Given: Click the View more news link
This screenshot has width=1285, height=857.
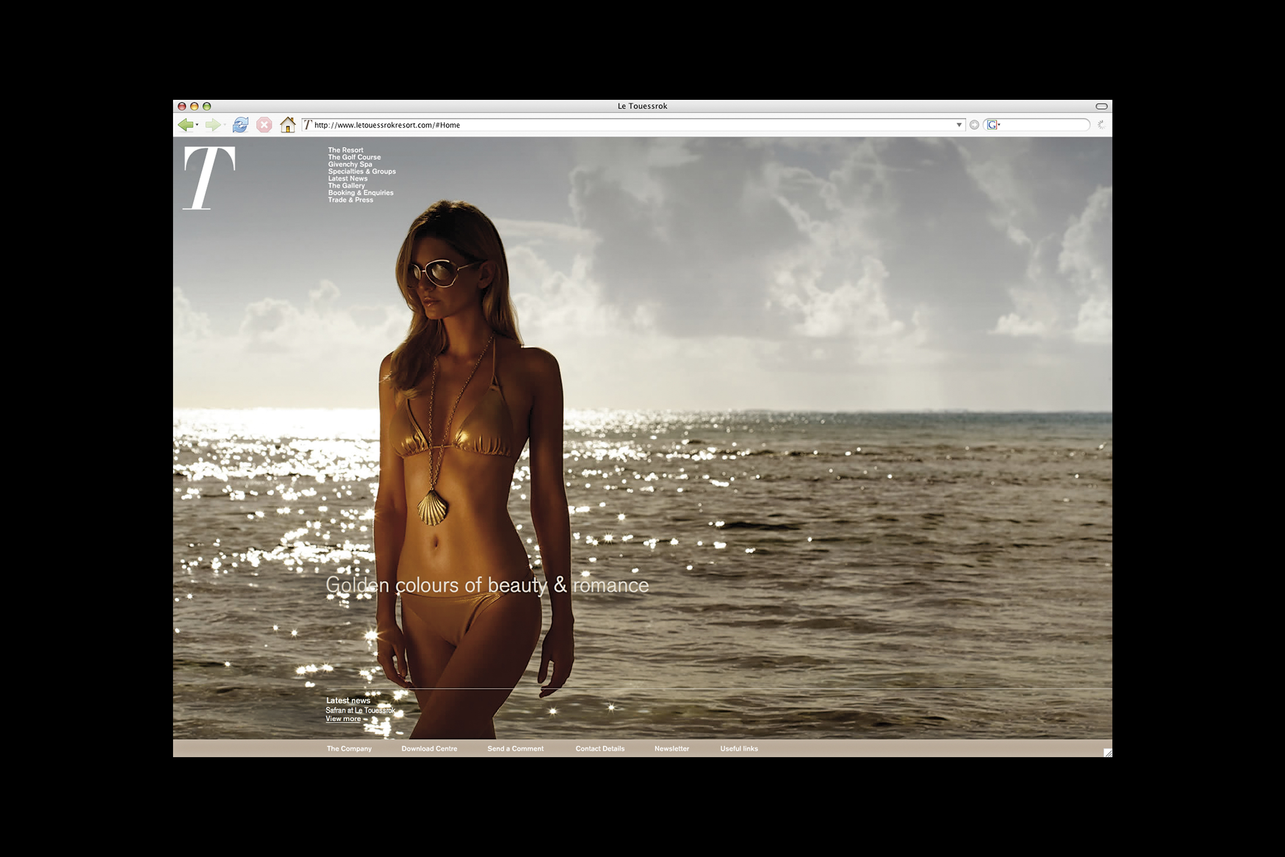Looking at the screenshot, I should (x=343, y=719).
